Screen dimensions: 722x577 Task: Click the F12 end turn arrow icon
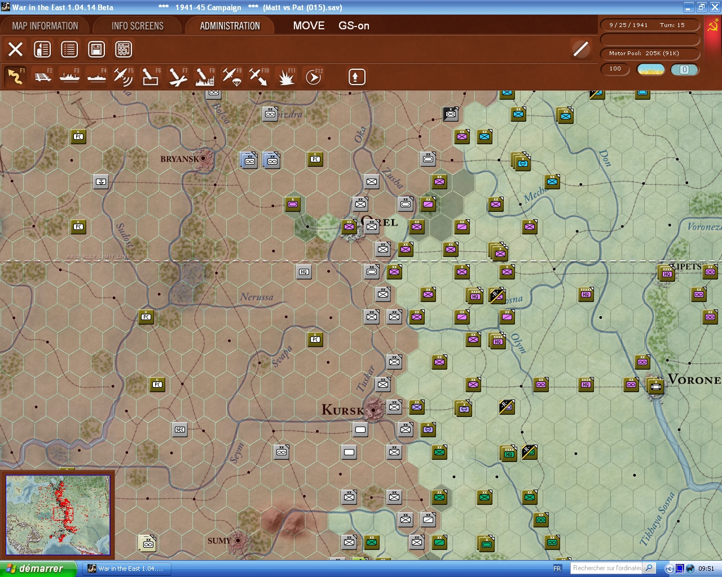313,77
